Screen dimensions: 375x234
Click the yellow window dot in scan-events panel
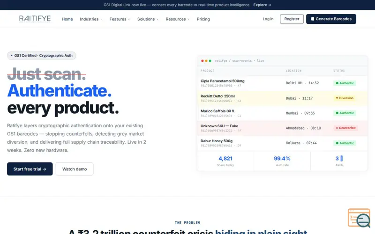tap(206, 61)
